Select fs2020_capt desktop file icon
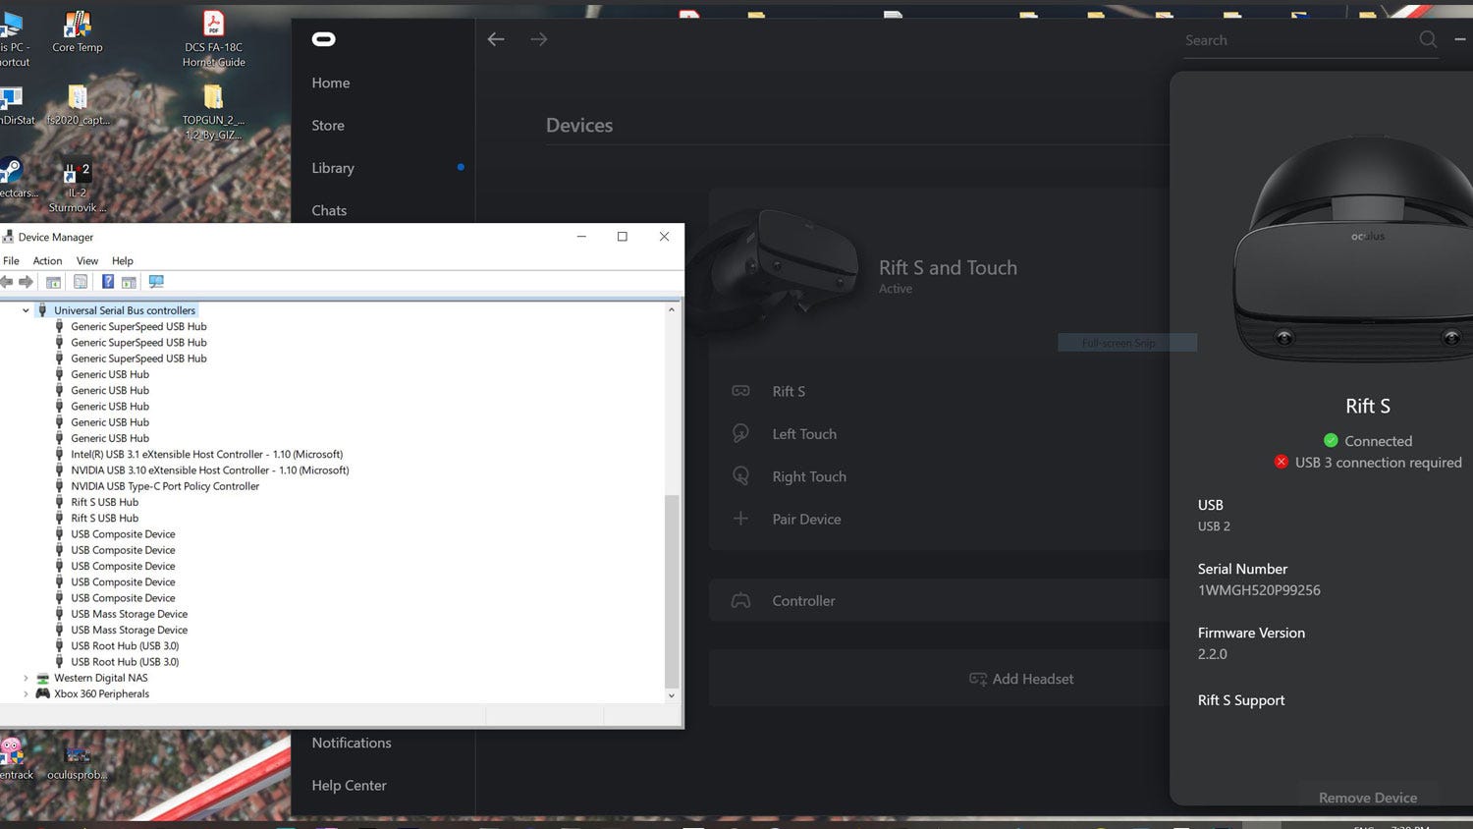 tap(78, 104)
